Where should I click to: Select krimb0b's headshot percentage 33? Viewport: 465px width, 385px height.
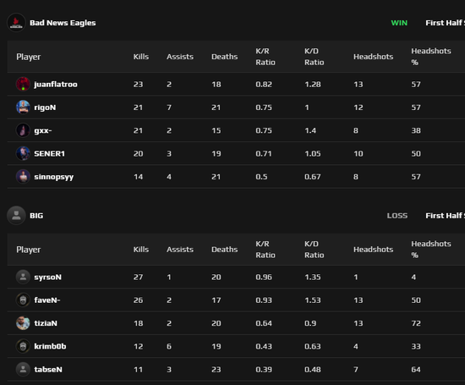coord(416,347)
